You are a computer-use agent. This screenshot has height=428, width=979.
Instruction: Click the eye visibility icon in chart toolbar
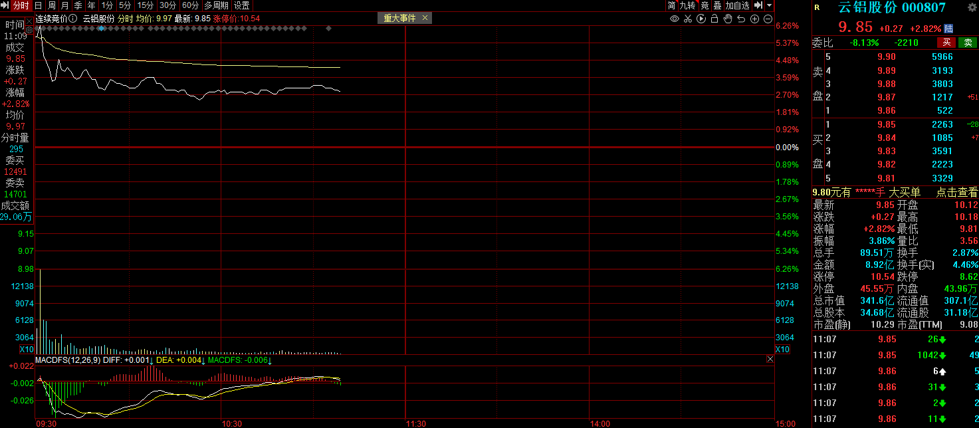(x=675, y=19)
